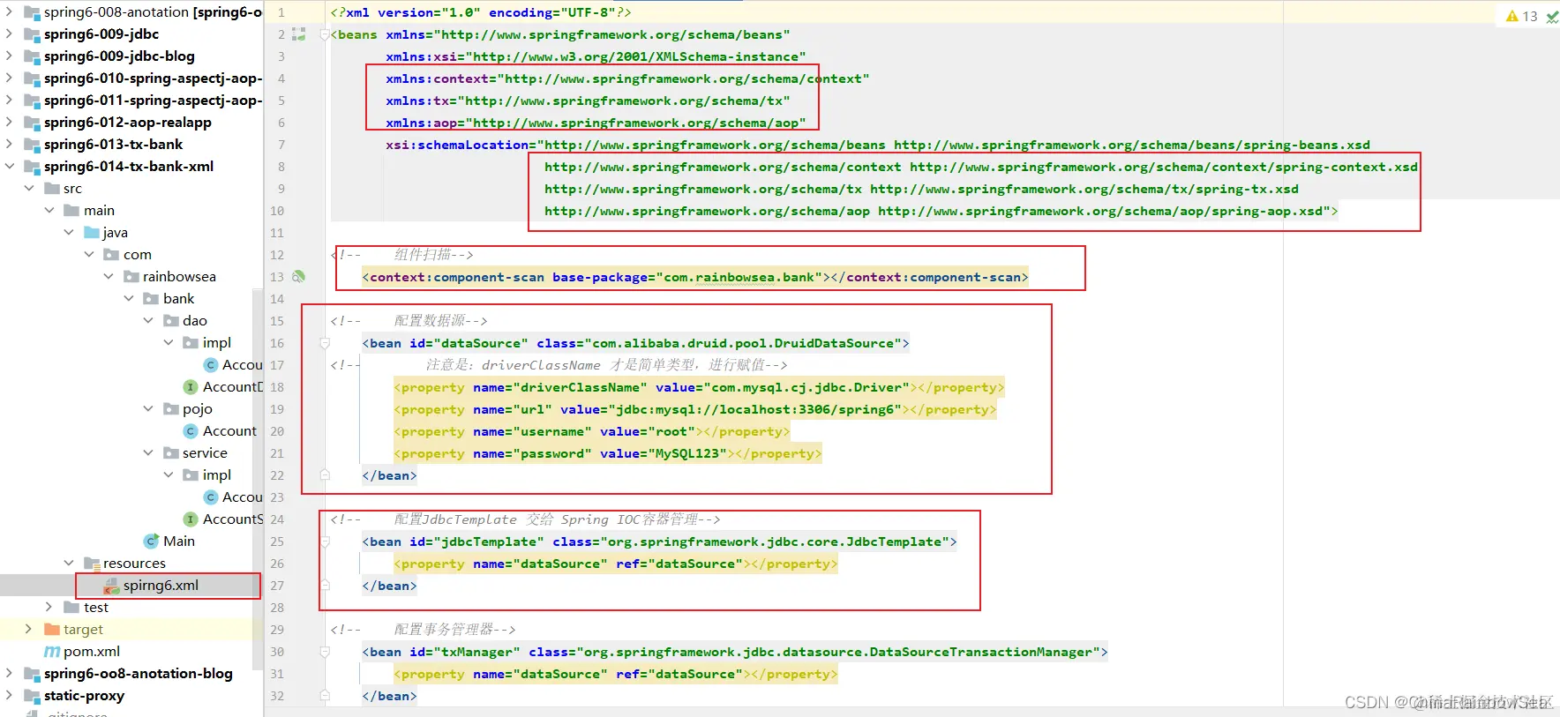1560x717 pixels.
Task: Click line number 22 in the gutter
Action: (x=277, y=475)
